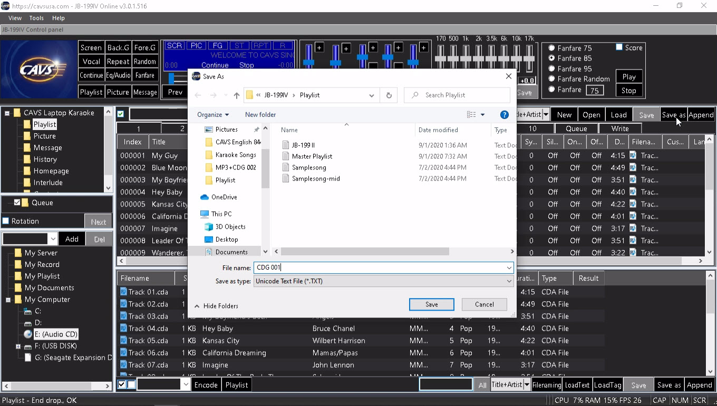Open the Karaoke Songs folder in sidebar
The width and height of the screenshot is (717, 406).
pos(230,155)
